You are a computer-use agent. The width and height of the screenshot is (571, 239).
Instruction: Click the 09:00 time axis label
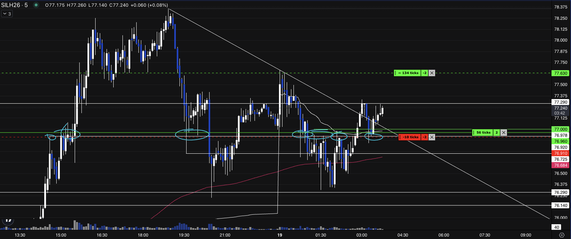click(525, 235)
